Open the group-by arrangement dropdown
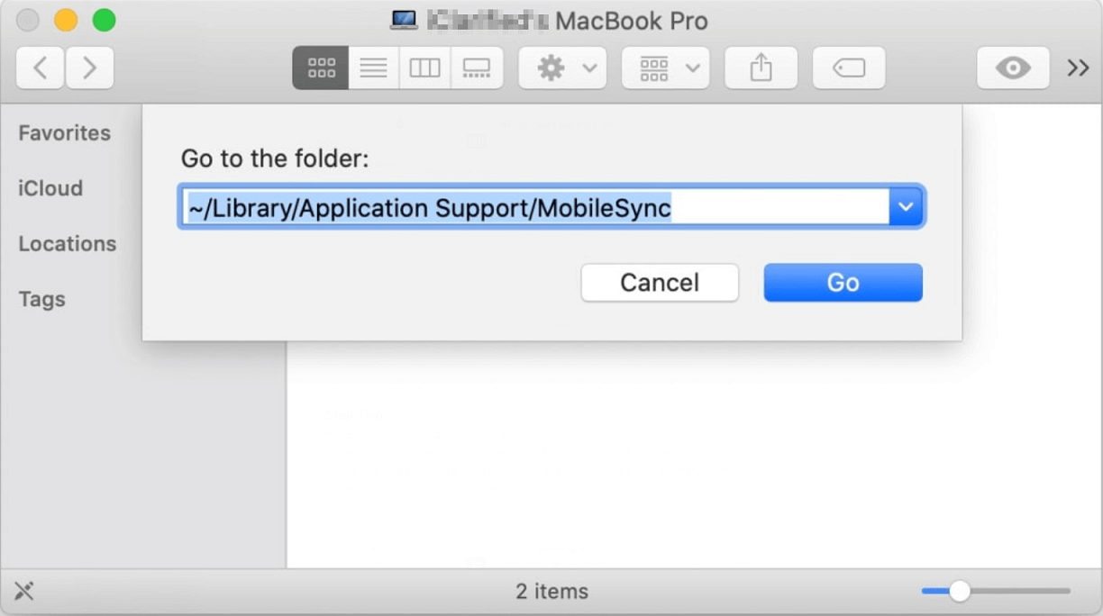1103x616 pixels. (x=665, y=68)
